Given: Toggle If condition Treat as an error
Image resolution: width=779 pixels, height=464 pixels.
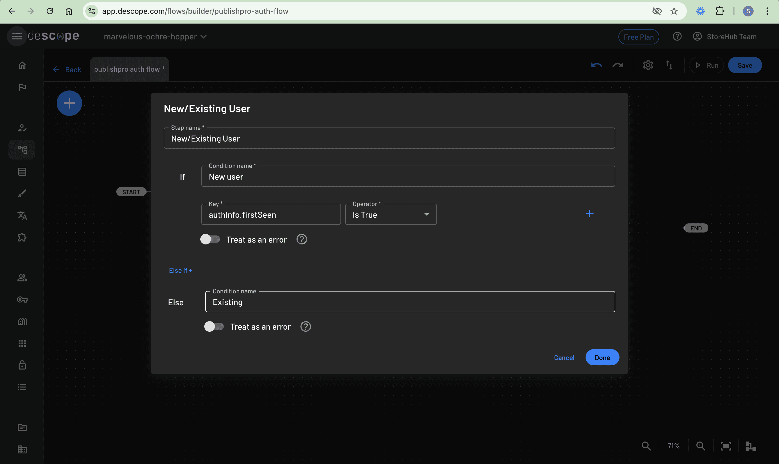Looking at the screenshot, I should click(210, 239).
